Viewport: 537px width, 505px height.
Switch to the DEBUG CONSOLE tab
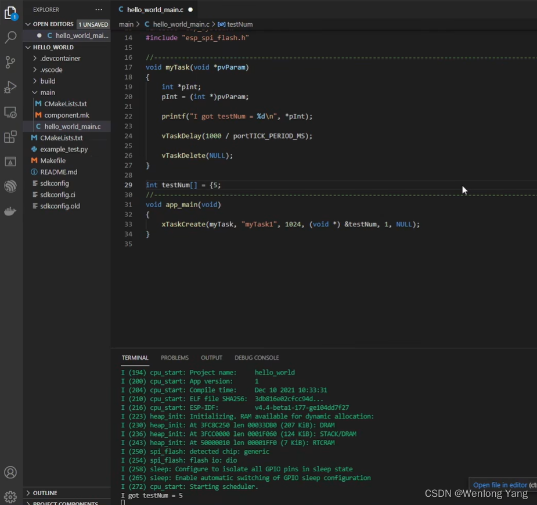click(x=257, y=358)
